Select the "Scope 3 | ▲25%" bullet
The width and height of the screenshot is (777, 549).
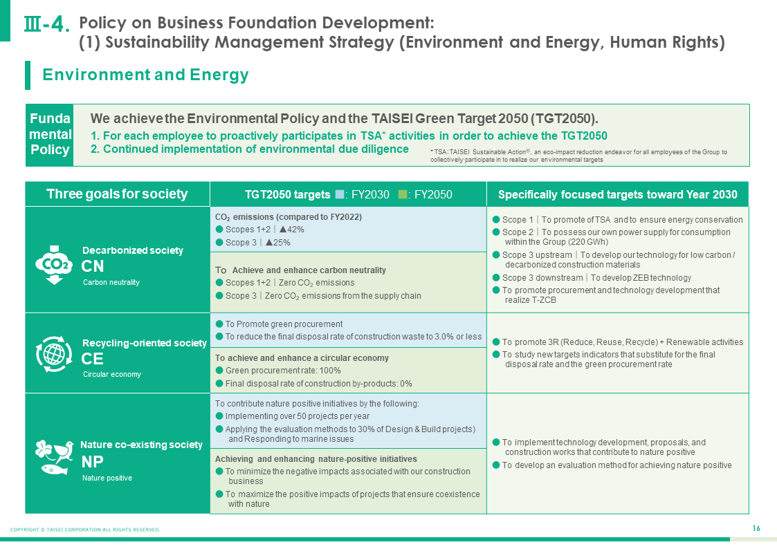[x=253, y=243]
